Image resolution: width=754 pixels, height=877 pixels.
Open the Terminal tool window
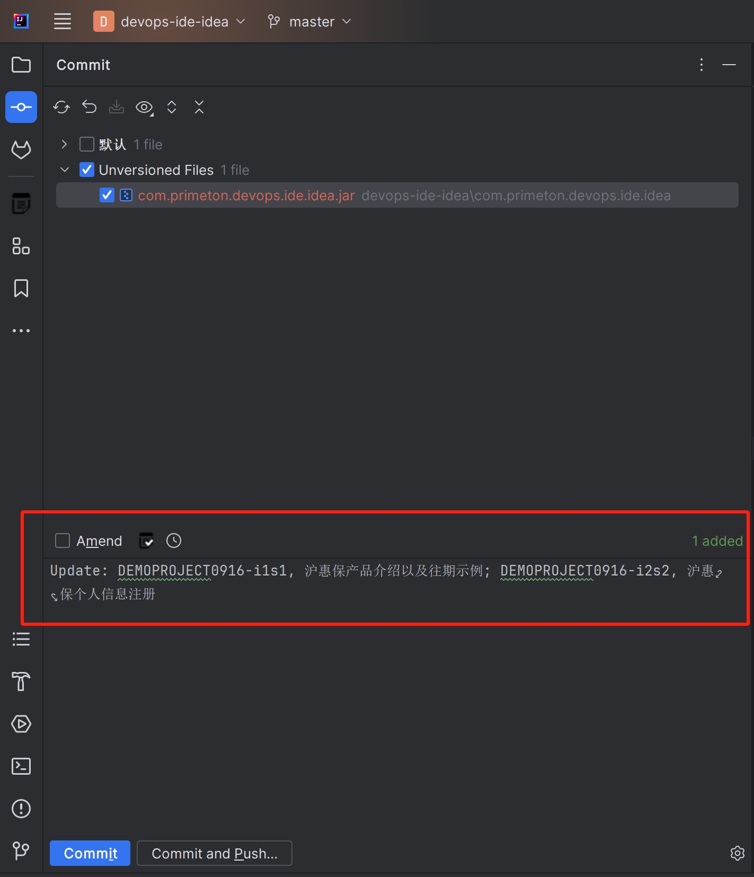[21, 766]
